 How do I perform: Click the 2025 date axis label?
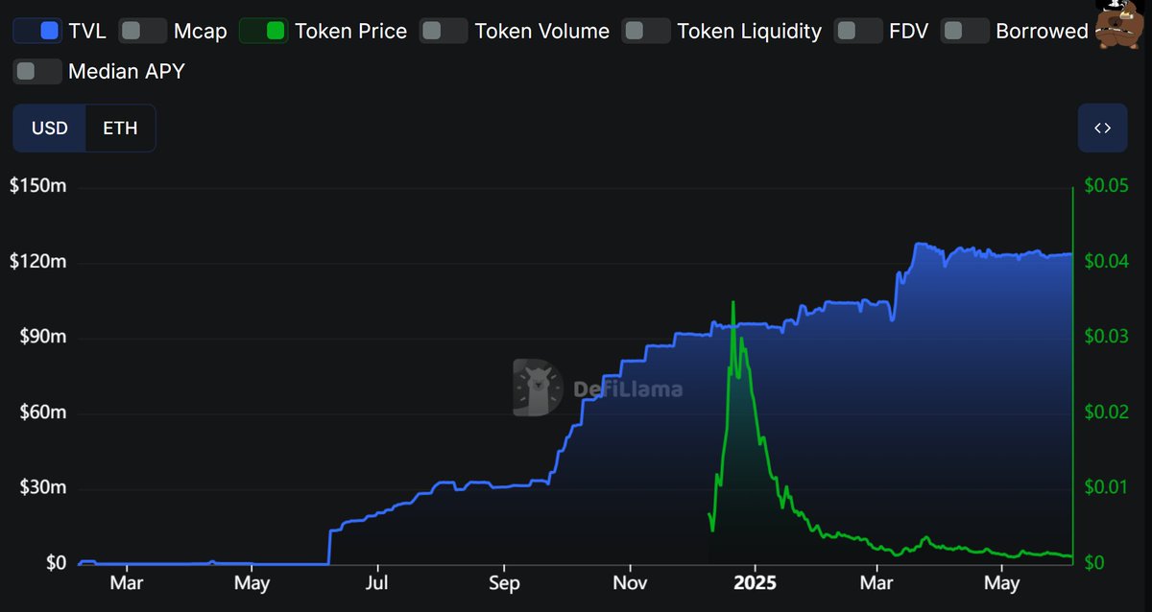point(754,582)
